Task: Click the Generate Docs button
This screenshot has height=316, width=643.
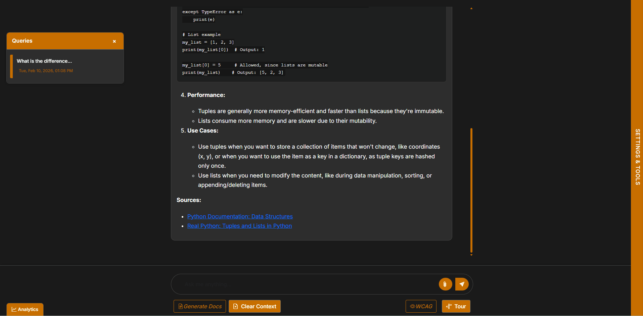Action: 200,306
